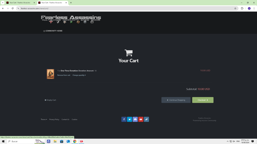The width and height of the screenshot is (257, 144).
Task: Expand the Change quantity dropdown
Action: [x=79, y=75]
